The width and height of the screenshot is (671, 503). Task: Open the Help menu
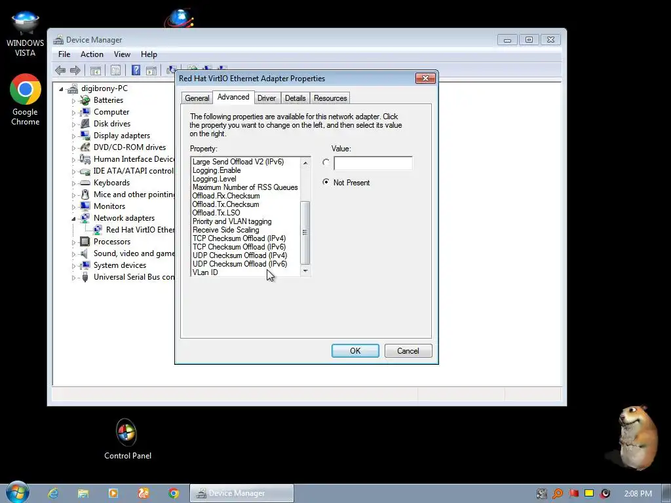coord(149,54)
